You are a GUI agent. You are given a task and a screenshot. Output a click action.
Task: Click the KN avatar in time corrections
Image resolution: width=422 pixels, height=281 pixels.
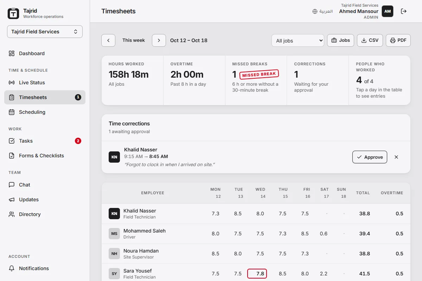pos(114,157)
